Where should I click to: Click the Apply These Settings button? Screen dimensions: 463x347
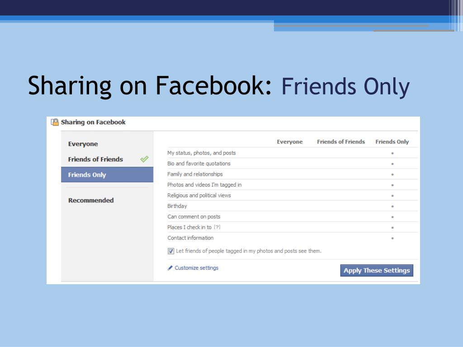coord(377,270)
